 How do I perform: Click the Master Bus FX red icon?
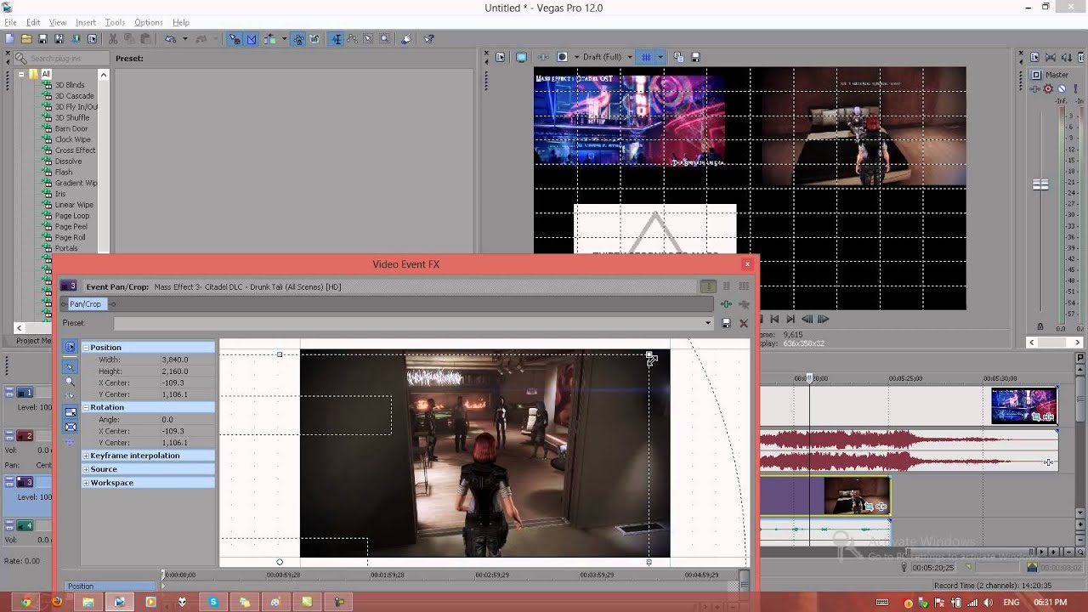(x=1048, y=88)
